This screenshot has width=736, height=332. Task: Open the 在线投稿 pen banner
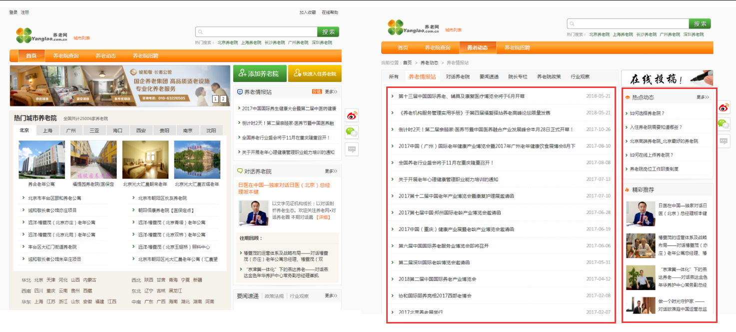(667, 78)
